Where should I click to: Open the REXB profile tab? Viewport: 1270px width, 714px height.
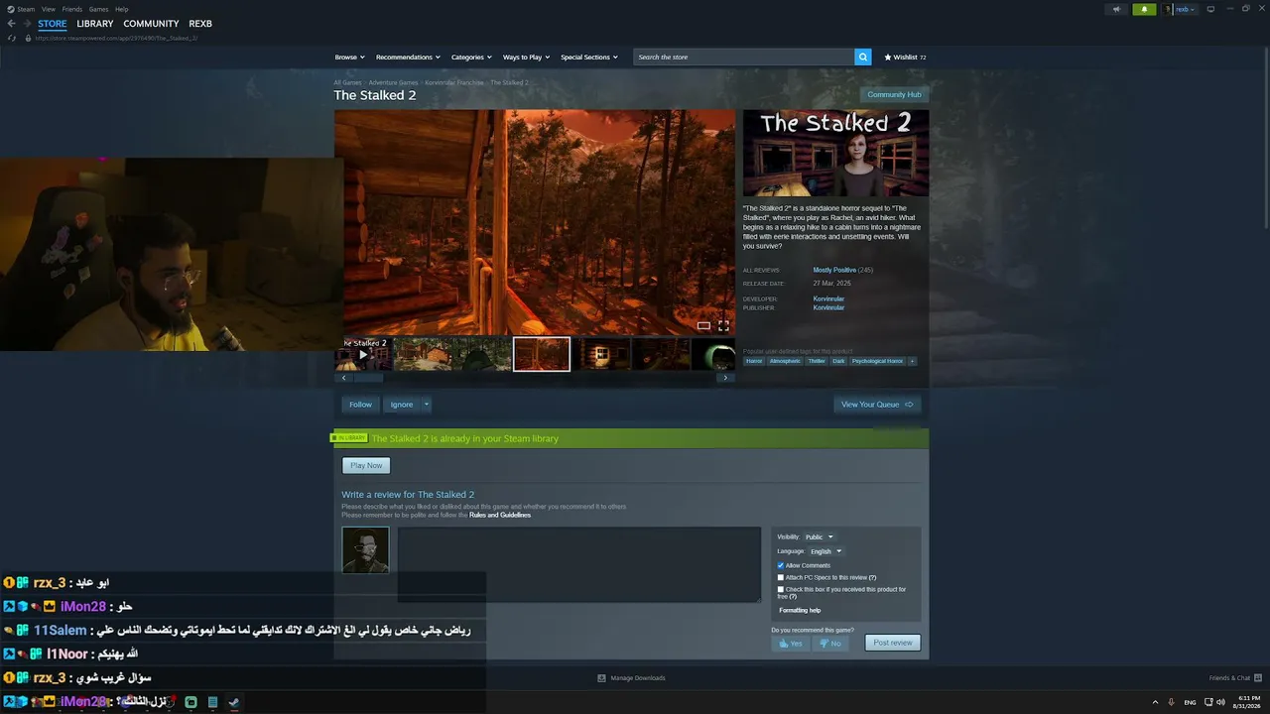[x=200, y=24]
